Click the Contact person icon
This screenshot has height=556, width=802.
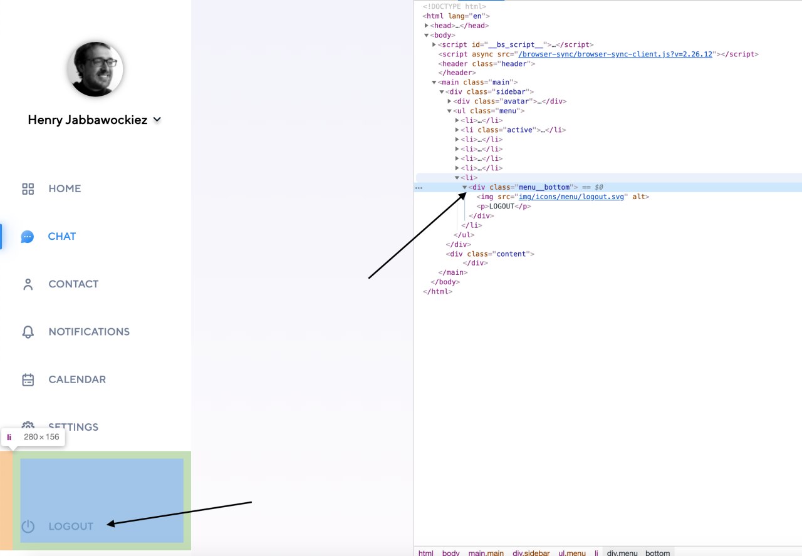pyautogui.click(x=28, y=284)
